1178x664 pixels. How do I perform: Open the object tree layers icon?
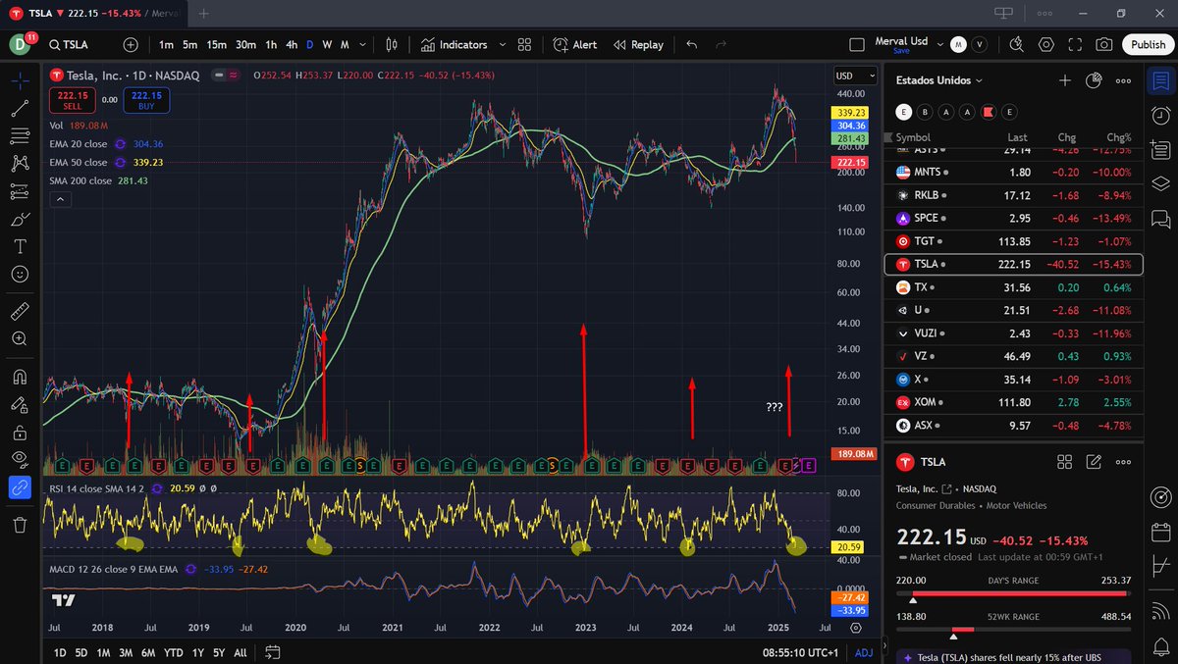(x=1160, y=182)
